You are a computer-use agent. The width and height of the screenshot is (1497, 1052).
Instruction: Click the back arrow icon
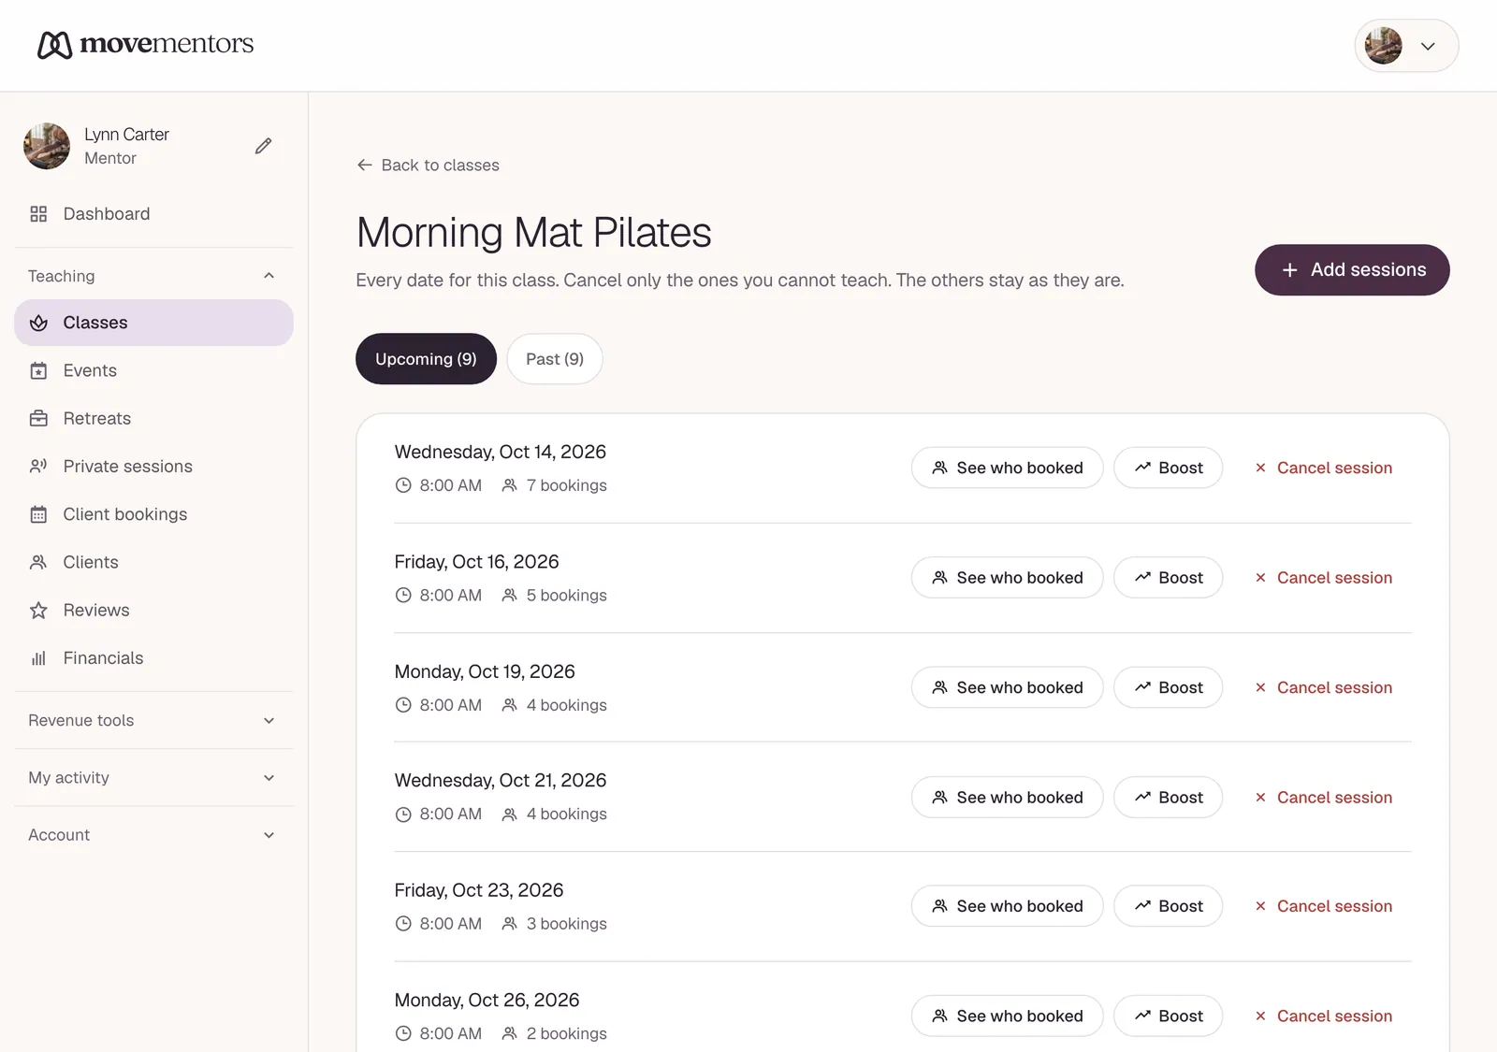[x=365, y=166]
